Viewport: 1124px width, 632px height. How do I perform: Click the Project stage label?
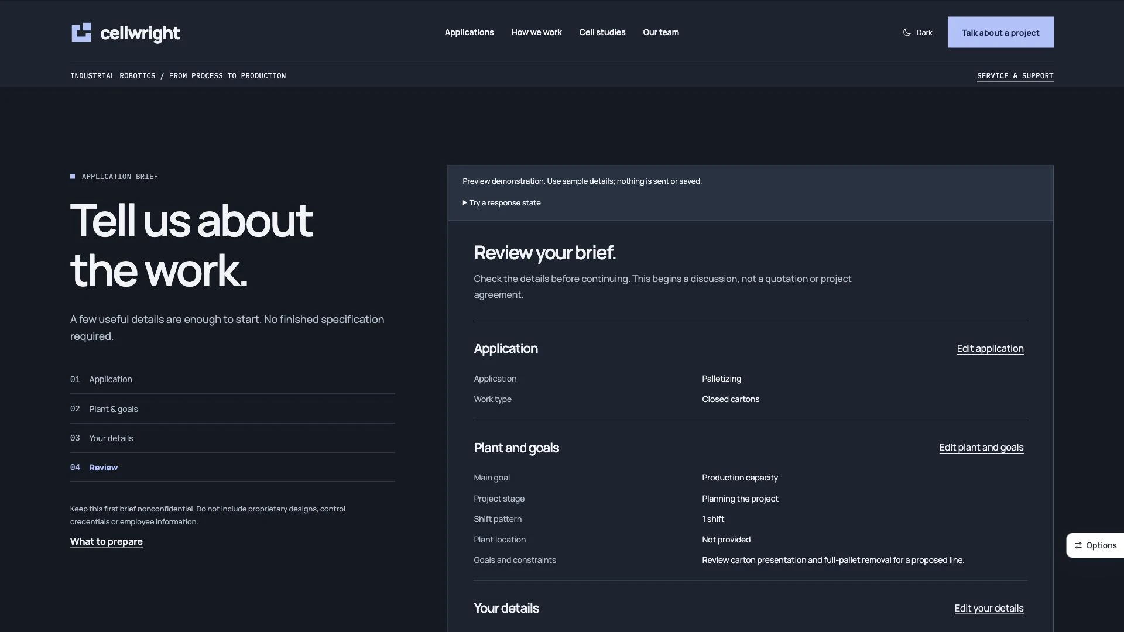499,499
